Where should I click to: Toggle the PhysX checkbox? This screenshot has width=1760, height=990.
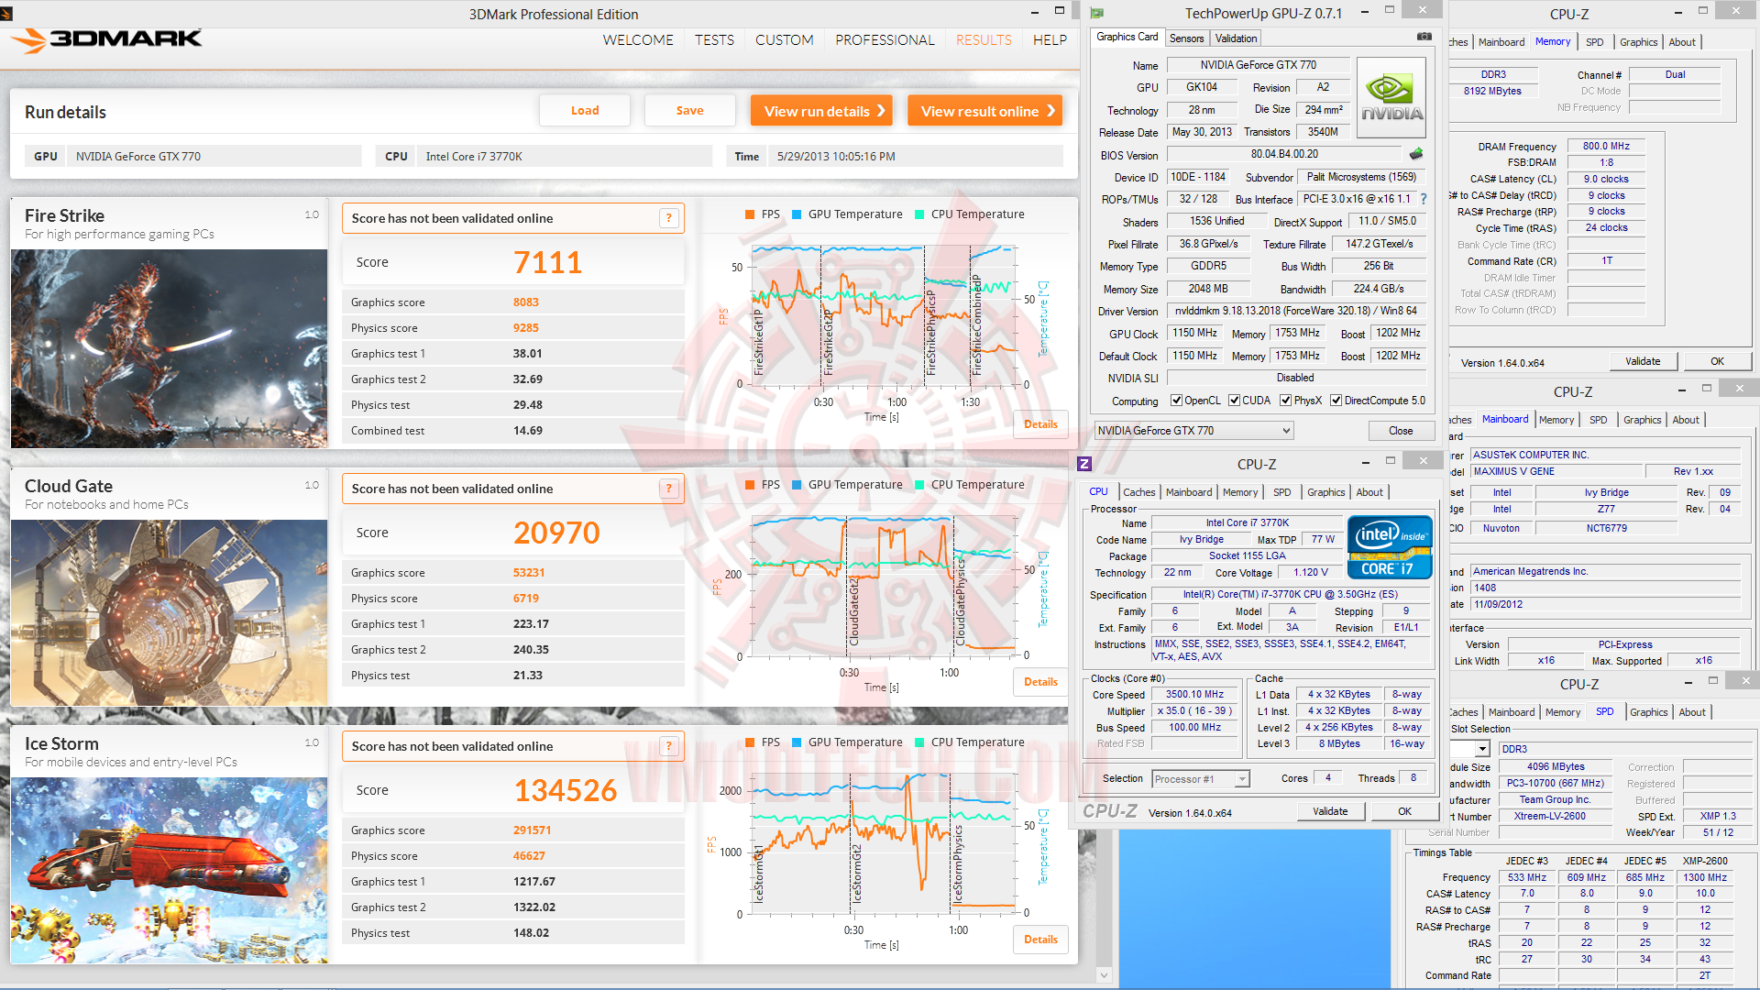coord(1286,401)
